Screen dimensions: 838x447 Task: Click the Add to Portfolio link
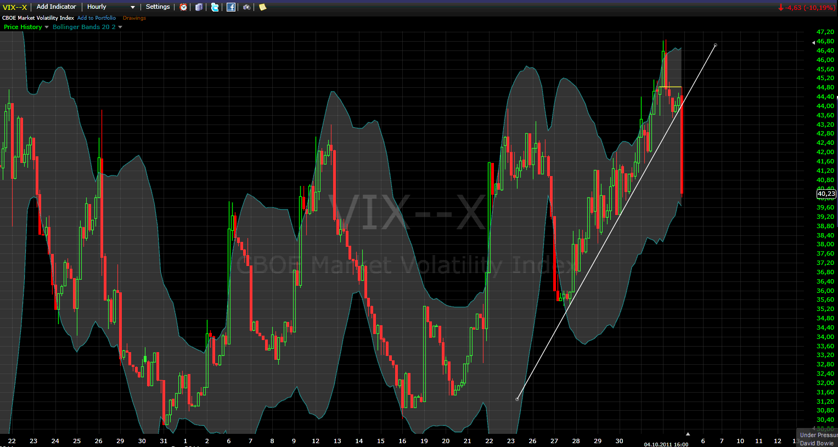pyautogui.click(x=97, y=18)
